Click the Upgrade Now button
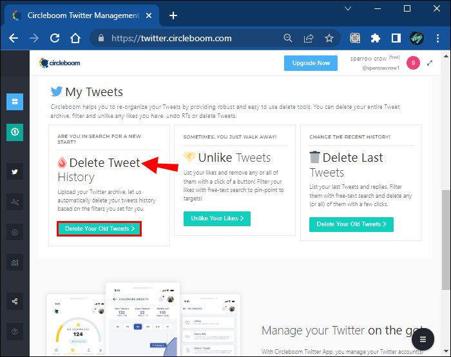Viewport: 451px width, 357px height. [311, 63]
